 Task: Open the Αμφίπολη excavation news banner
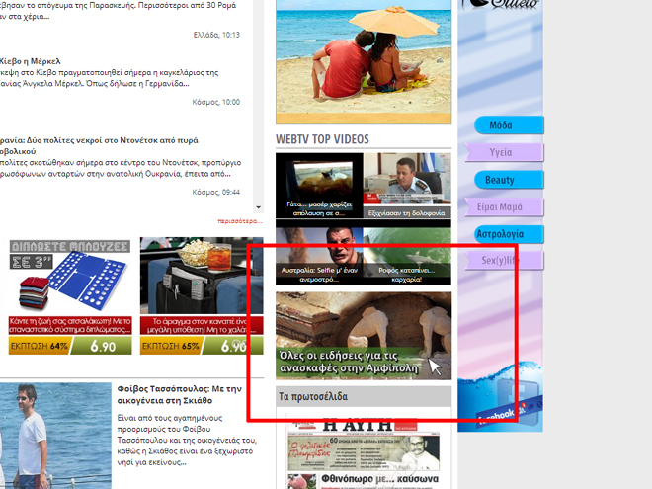pos(363,336)
